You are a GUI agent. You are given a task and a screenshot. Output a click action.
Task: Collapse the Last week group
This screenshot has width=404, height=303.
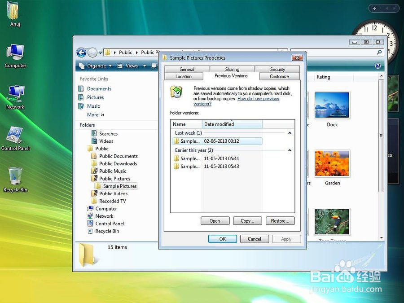[x=290, y=133]
